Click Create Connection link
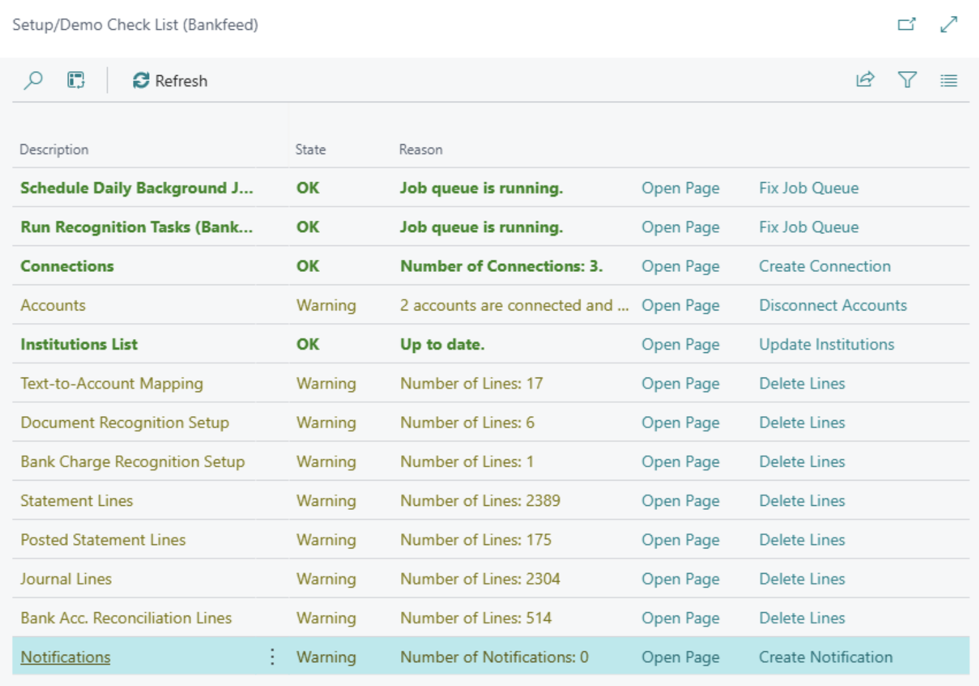Image resolution: width=979 pixels, height=686 pixels. pos(825,266)
